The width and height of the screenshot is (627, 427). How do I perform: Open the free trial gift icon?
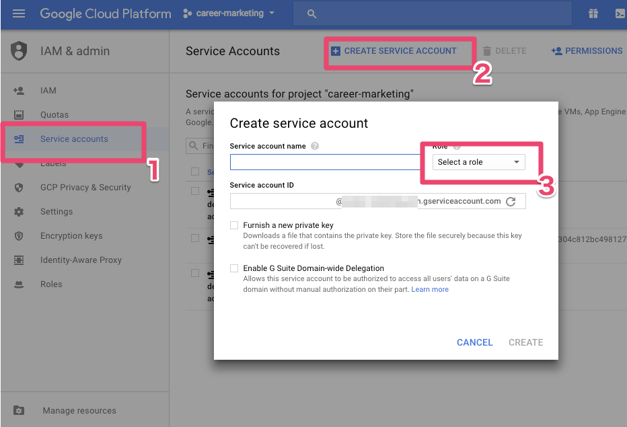click(593, 13)
